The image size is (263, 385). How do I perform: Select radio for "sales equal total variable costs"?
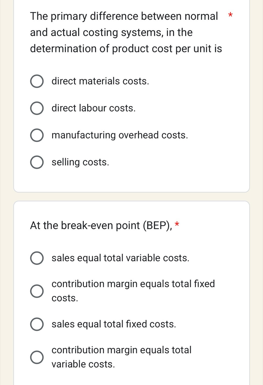(x=37, y=258)
